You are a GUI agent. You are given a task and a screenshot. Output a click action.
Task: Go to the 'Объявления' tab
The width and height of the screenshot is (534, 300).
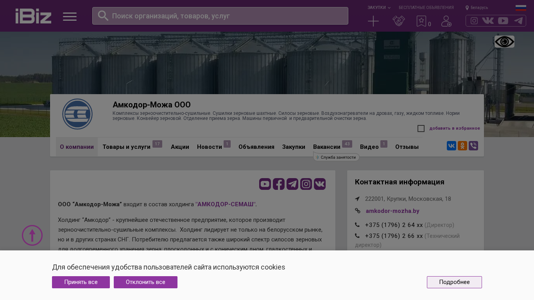256,147
